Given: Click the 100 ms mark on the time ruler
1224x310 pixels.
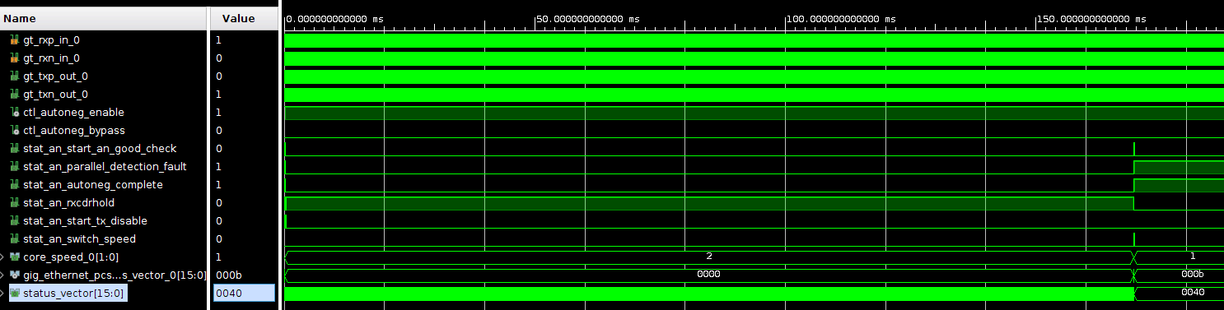Looking at the screenshot, I should click(x=786, y=18).
